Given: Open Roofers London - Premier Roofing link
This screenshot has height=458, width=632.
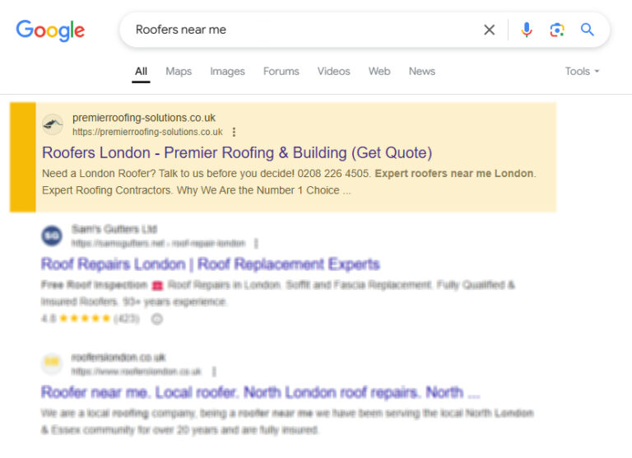Looking at the screenshot, I should (237, 152).
